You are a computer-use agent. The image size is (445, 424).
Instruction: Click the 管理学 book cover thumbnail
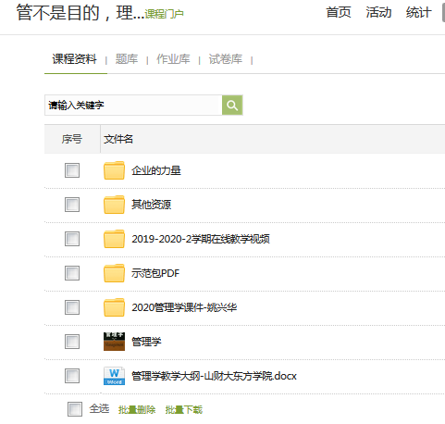(114, 342)
